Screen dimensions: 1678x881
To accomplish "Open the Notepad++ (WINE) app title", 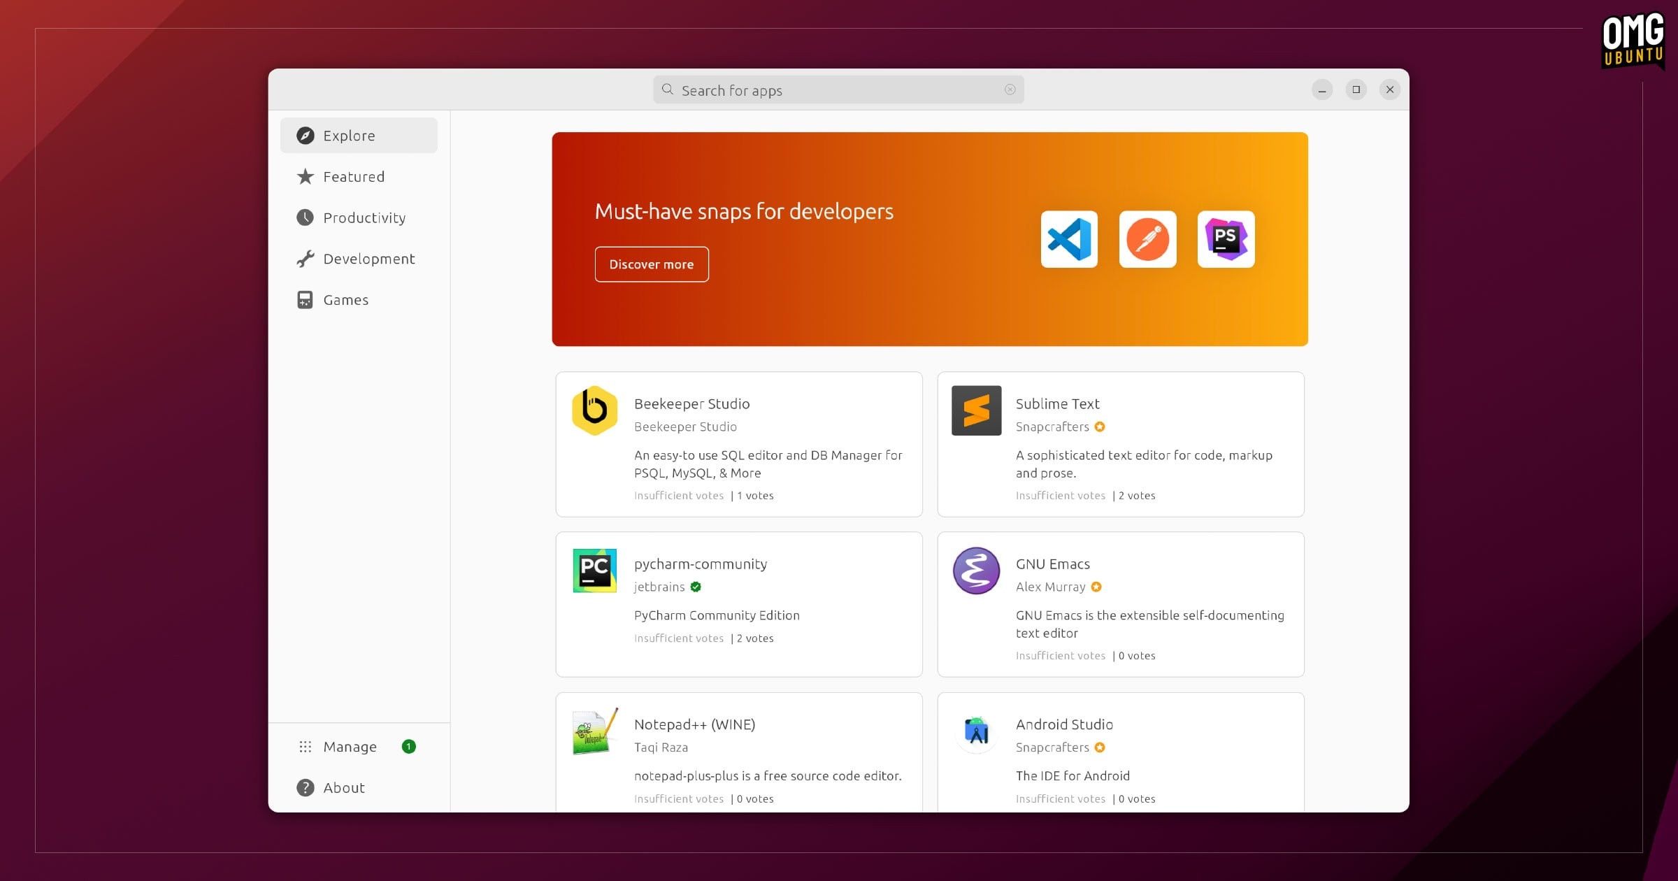I will pos(694,724).
